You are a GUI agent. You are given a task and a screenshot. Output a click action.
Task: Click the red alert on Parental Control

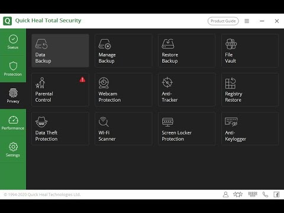tap(82, 79)
